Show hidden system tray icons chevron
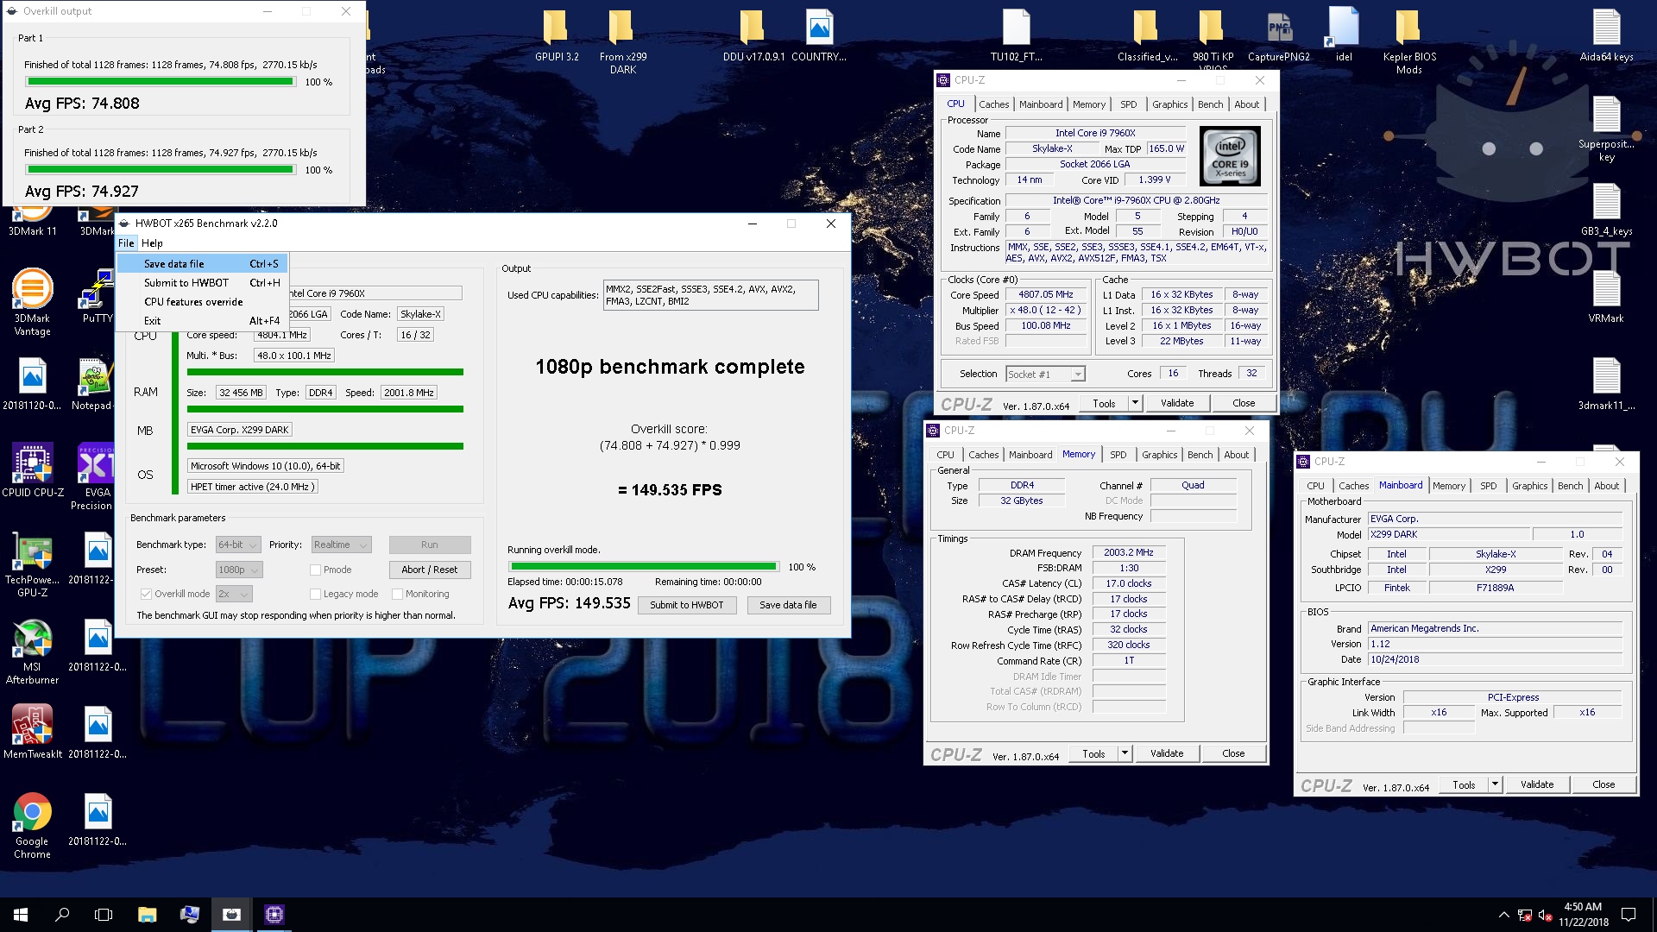 point(1503,915)
